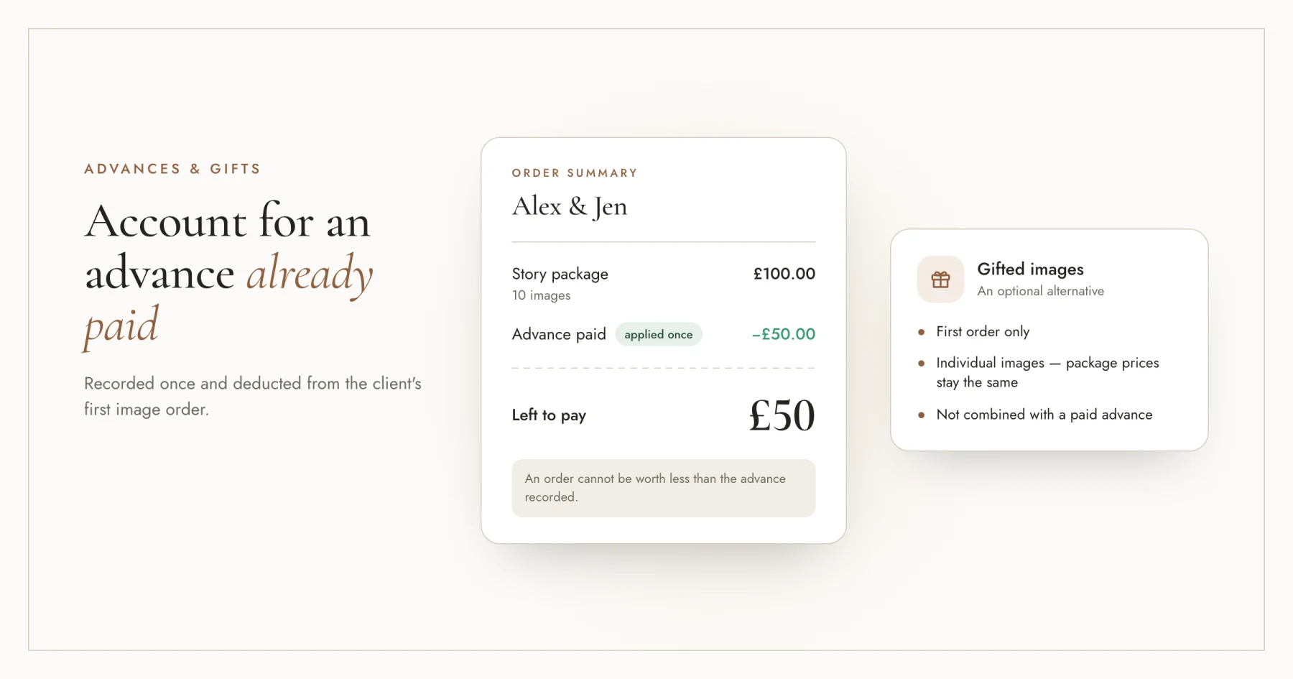The image size is (1293, 679).
Task: Click the ADVANCES & GIFTS section label
Action: coord(172,169)
